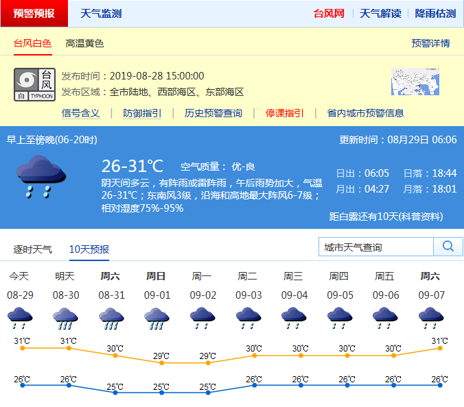Click the large rain cloud current weather icon

click(x=40, y=177)
